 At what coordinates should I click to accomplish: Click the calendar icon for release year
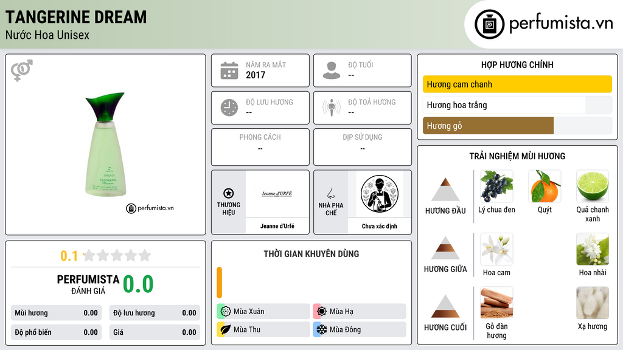coord(229,70)
